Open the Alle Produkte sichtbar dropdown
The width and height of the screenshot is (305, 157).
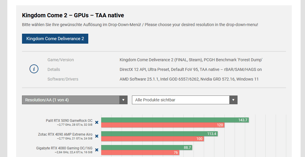[x=181, y=100]
